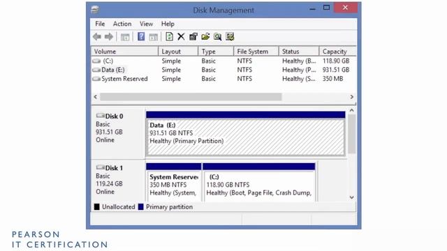447x251 pixels.
Task: Open the Action menu
Action: click(x=122, y=24)
